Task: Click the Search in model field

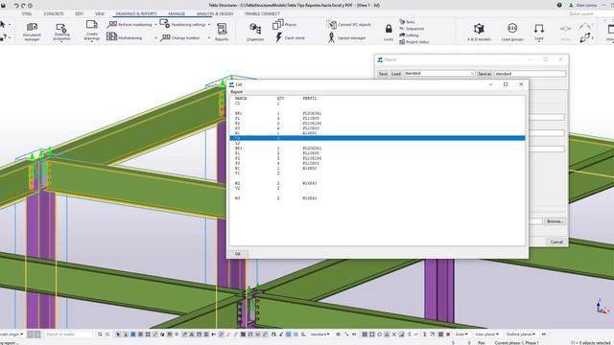Action: (69, 334)
